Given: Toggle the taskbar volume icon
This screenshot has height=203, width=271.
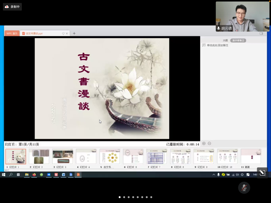Looking at the screenshot, I should [237, 174].
